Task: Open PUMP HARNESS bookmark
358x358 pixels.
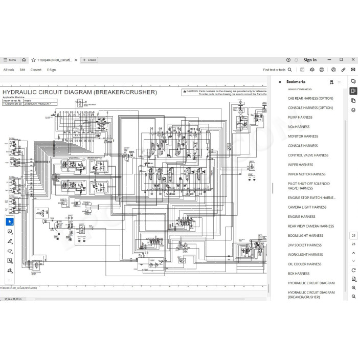Action: 300,117
